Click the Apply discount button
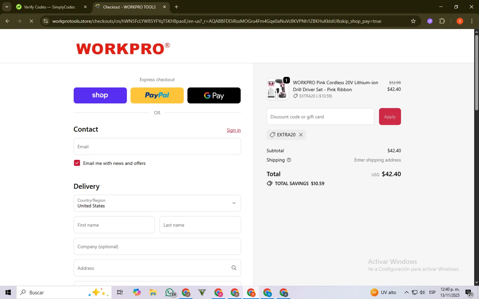The width and height of the screenshot is (479, 299). coord(390,117)
